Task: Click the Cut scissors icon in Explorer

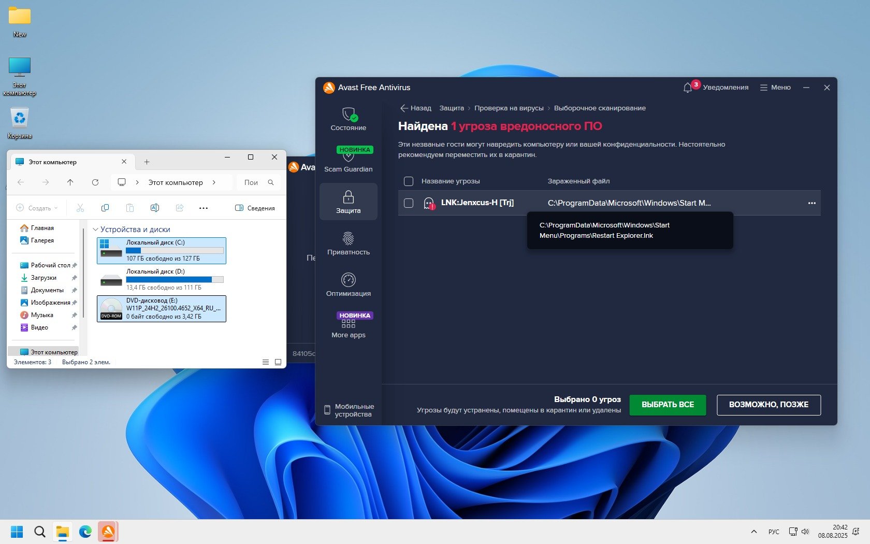Action: pos(80,208)
